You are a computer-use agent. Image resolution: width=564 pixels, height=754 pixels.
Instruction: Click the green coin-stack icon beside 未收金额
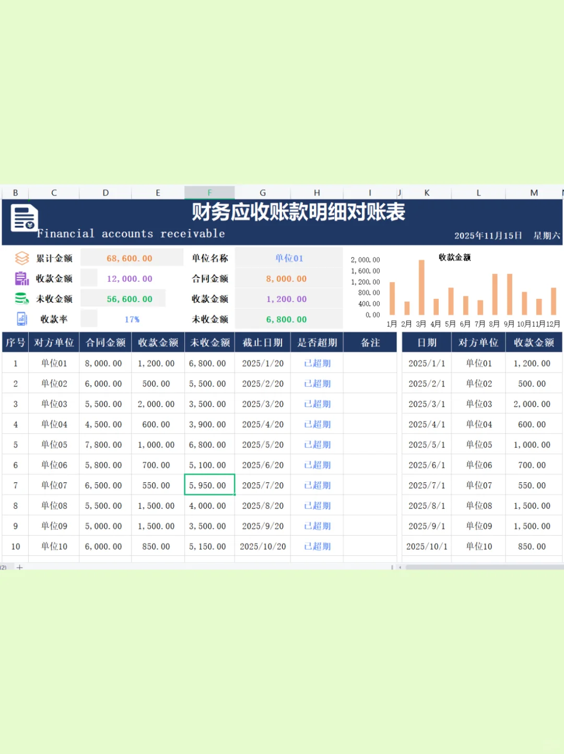21,298
